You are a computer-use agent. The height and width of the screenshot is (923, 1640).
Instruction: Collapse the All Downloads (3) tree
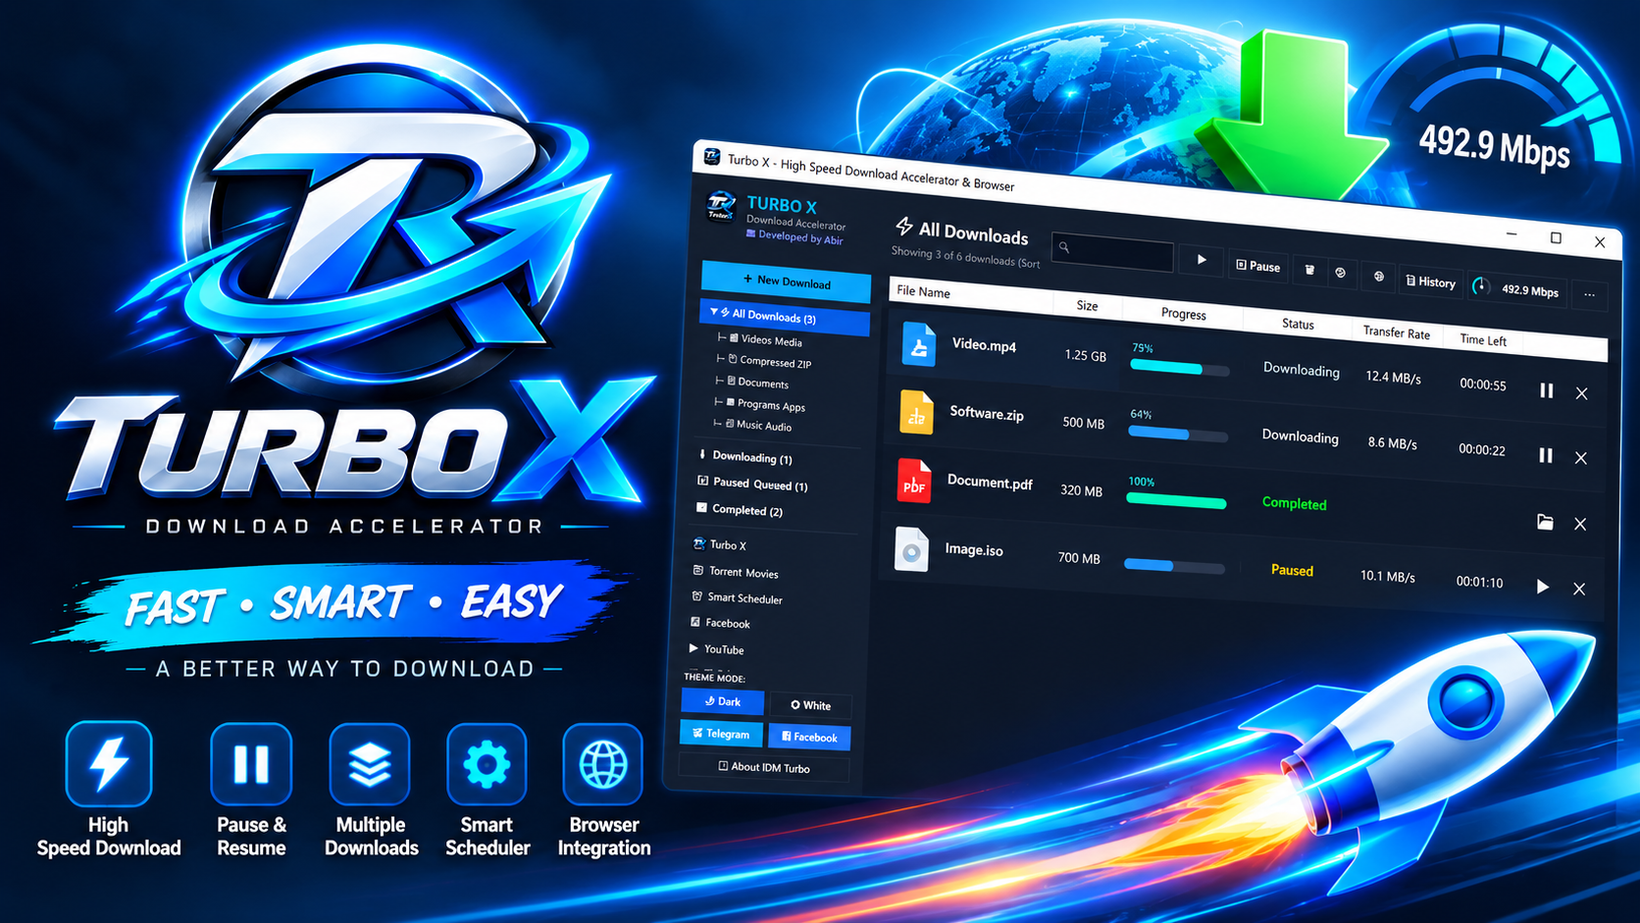click(x=714, y=312)
